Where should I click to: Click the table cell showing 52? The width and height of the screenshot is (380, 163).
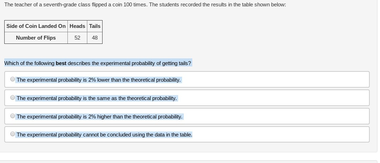[x=77, y=38]
